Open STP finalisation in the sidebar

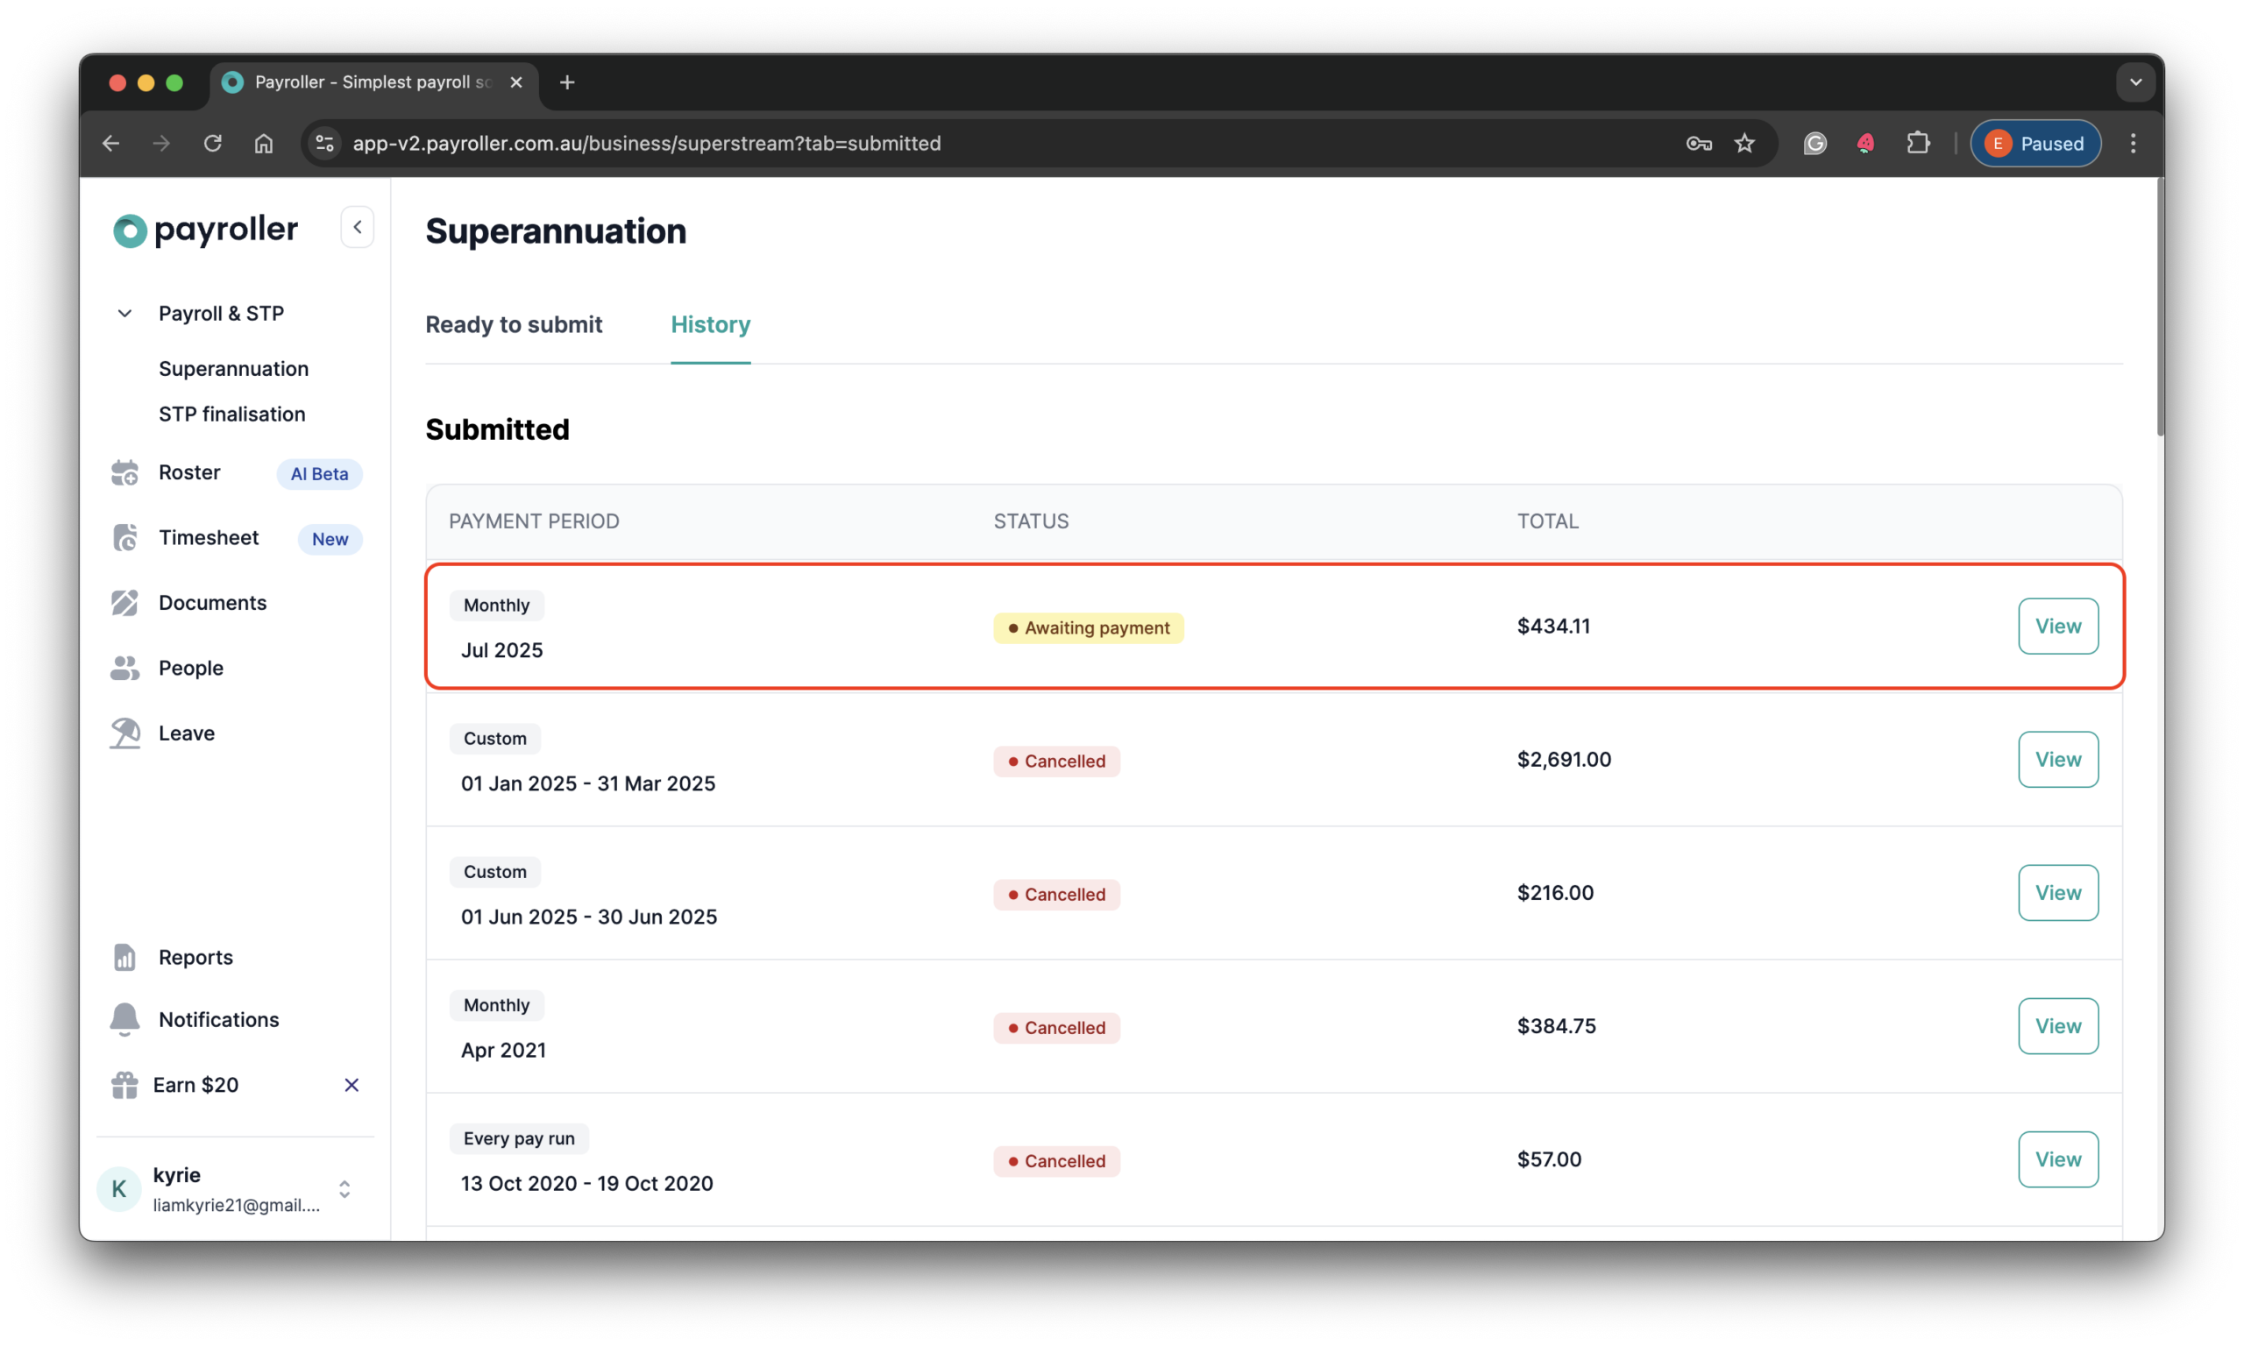(232, 414)
